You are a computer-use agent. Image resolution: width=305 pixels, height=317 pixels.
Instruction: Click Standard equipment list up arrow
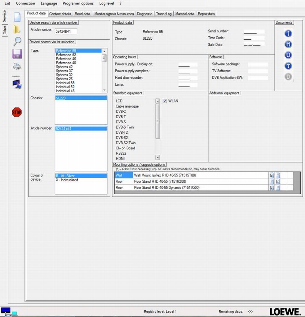pos(158,101)
